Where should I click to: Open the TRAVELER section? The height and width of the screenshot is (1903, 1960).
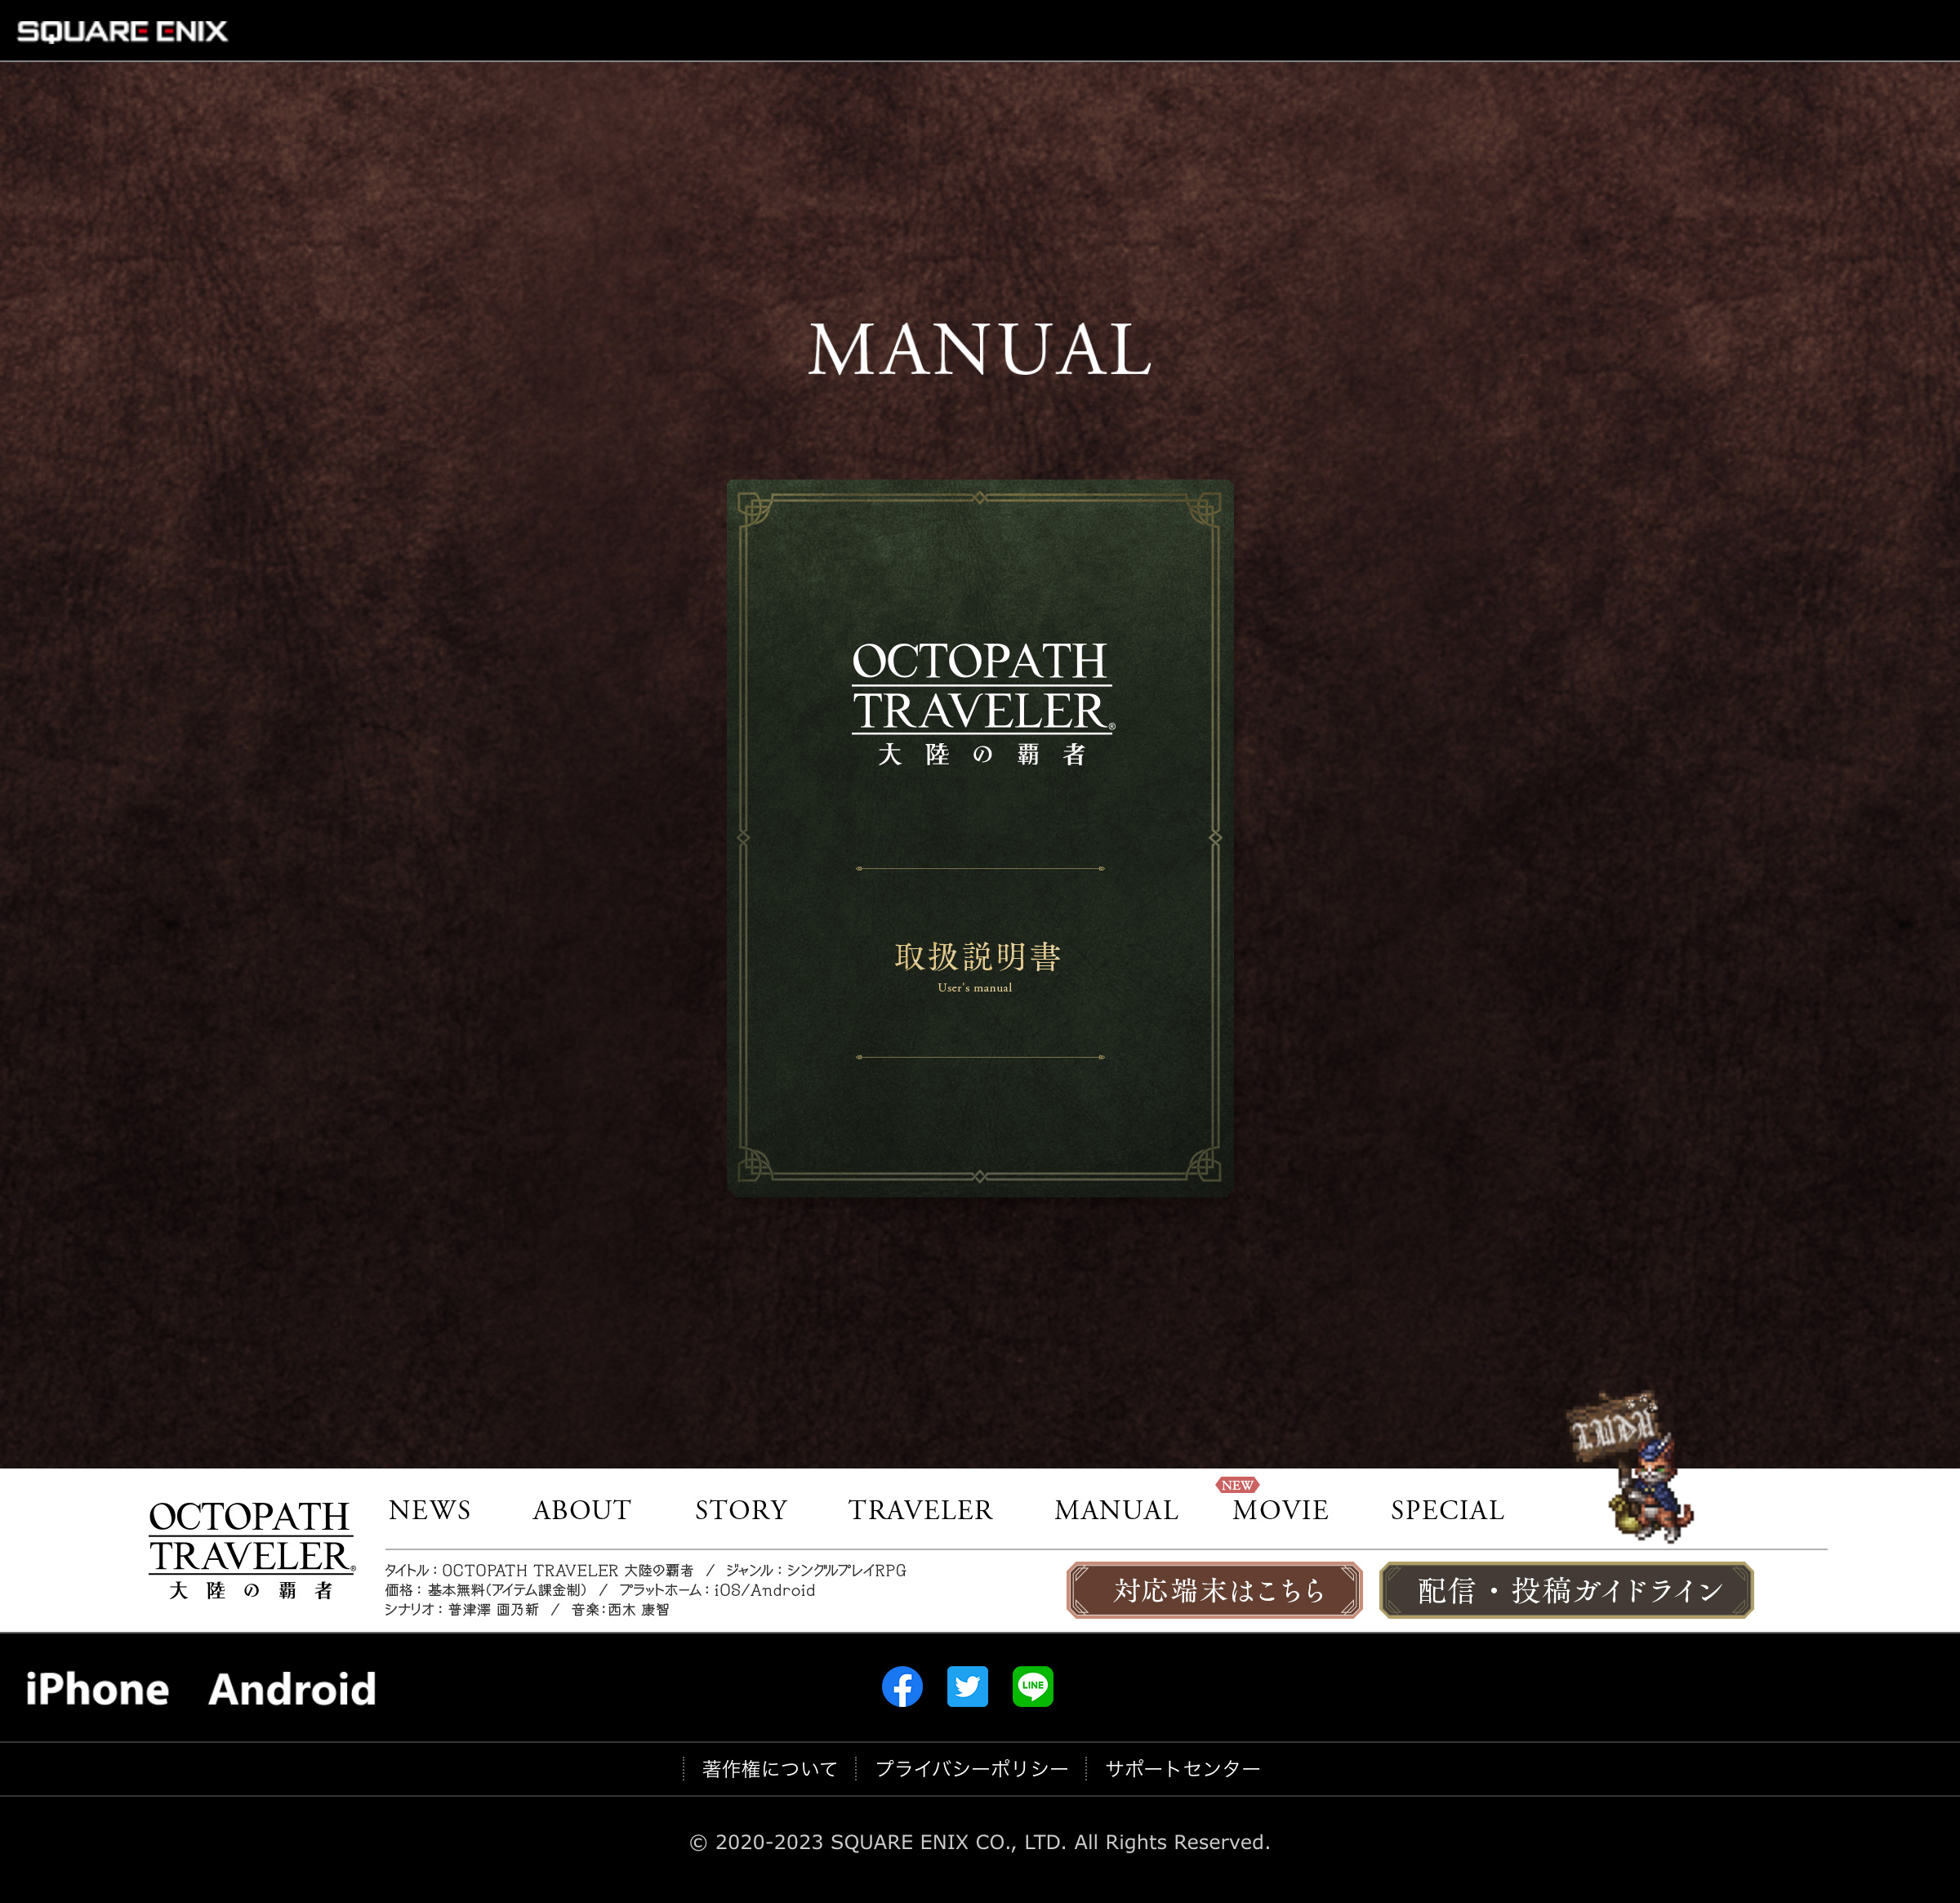[x=920, y=1510]
